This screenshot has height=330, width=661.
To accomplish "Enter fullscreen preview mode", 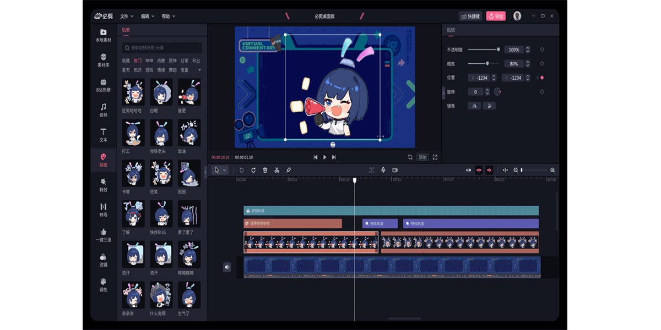I will (435, 157).
